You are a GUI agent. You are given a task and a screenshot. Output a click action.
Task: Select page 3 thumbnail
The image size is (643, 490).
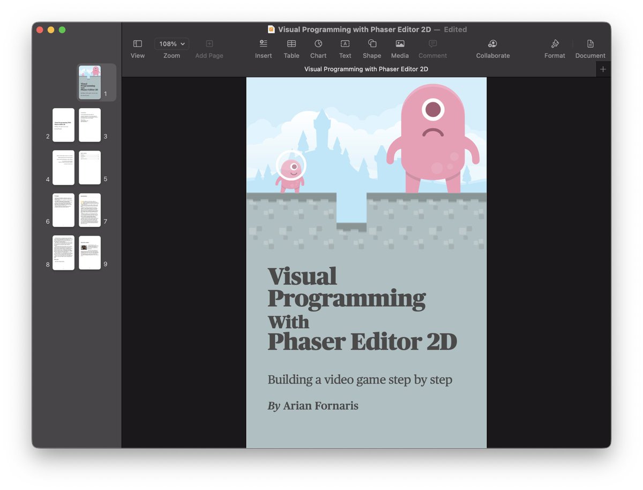[x=89, y=125]
